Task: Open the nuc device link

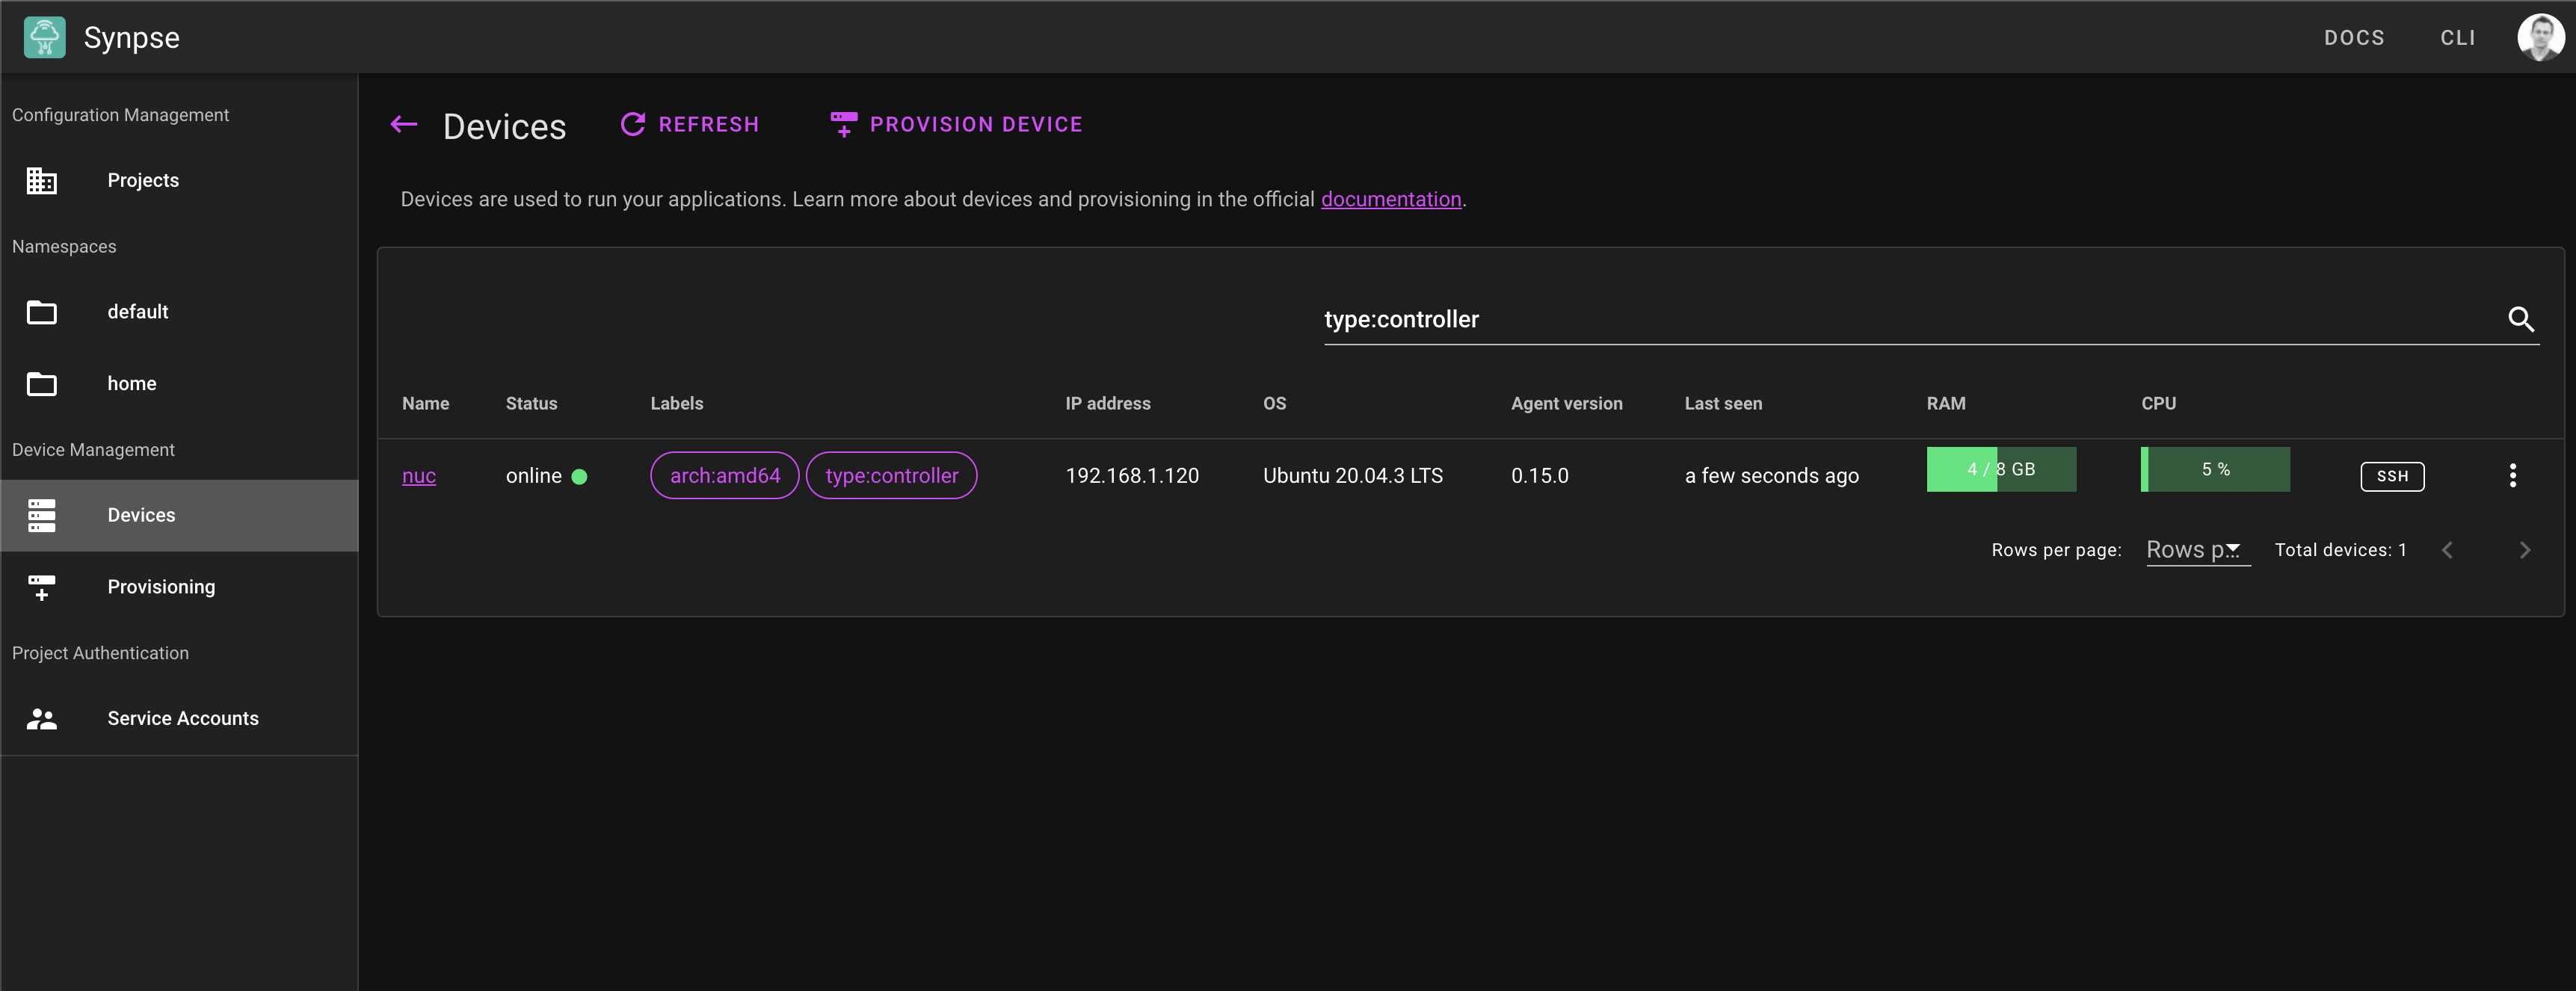Action: tap(418, 476)
